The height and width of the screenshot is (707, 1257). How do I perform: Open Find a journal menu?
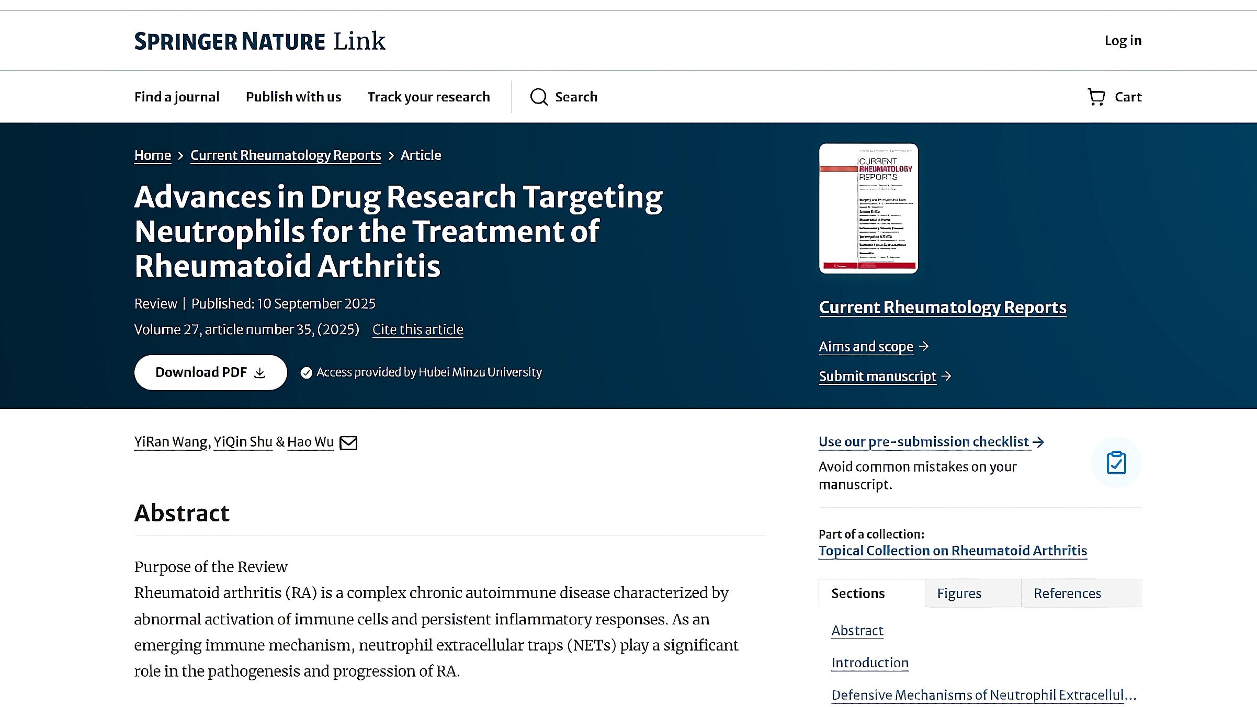point(177,97)
